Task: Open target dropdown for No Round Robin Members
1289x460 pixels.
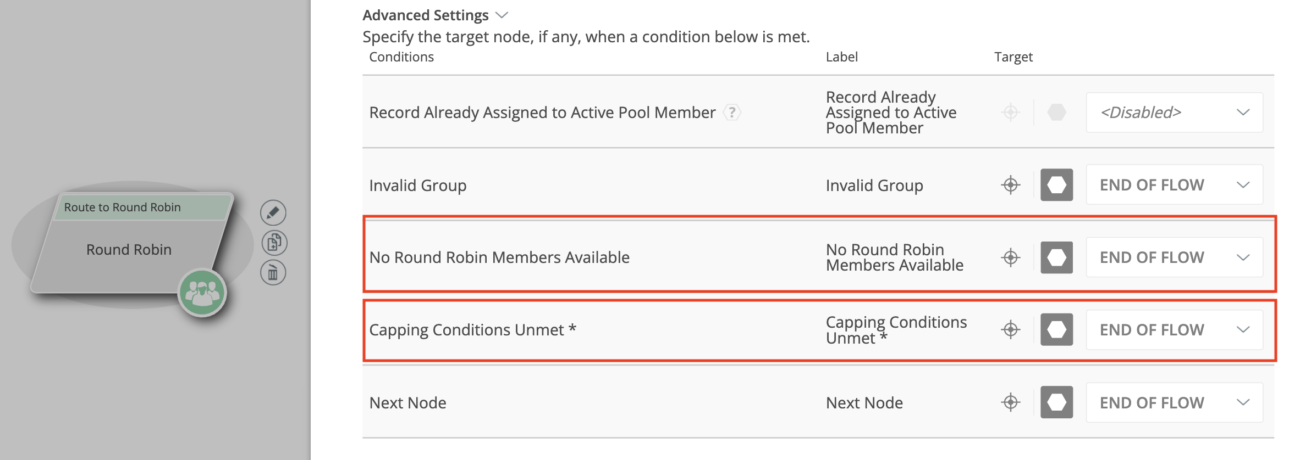Action: point(1174,257)
